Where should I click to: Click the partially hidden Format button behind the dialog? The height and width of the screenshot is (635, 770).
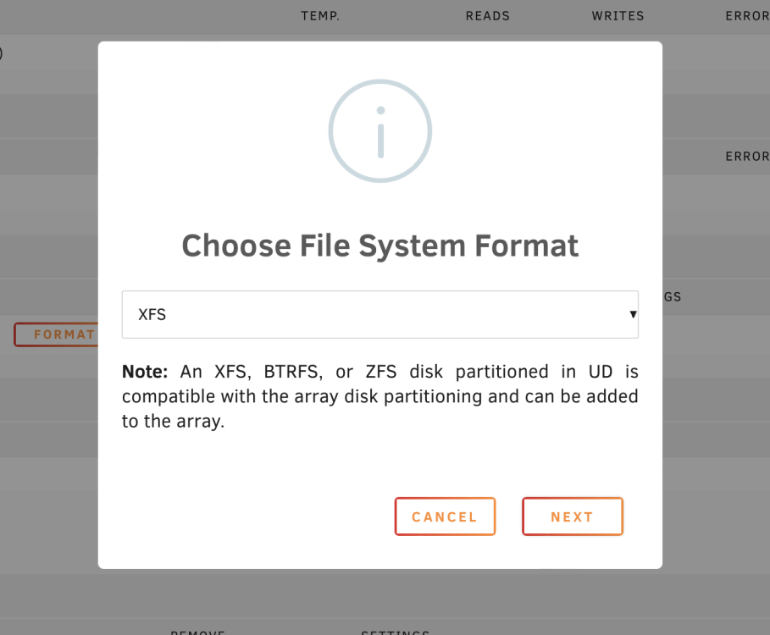coord(57,334)
